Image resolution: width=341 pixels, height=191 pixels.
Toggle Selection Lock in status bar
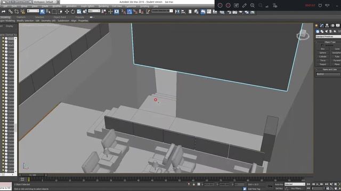tap(193, 184)
